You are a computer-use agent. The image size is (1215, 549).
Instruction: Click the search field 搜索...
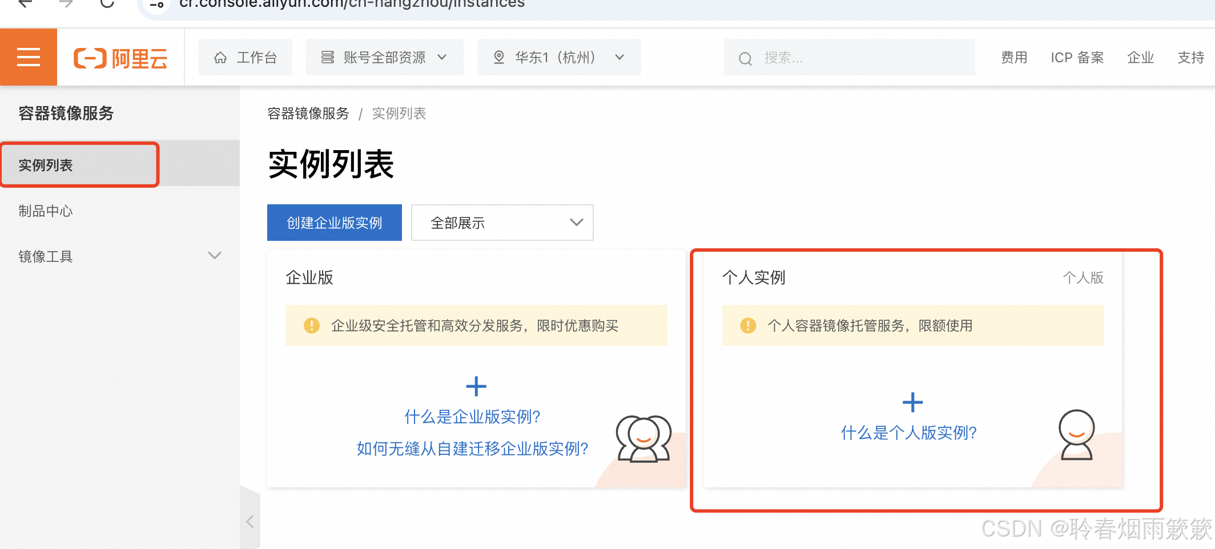850,57
